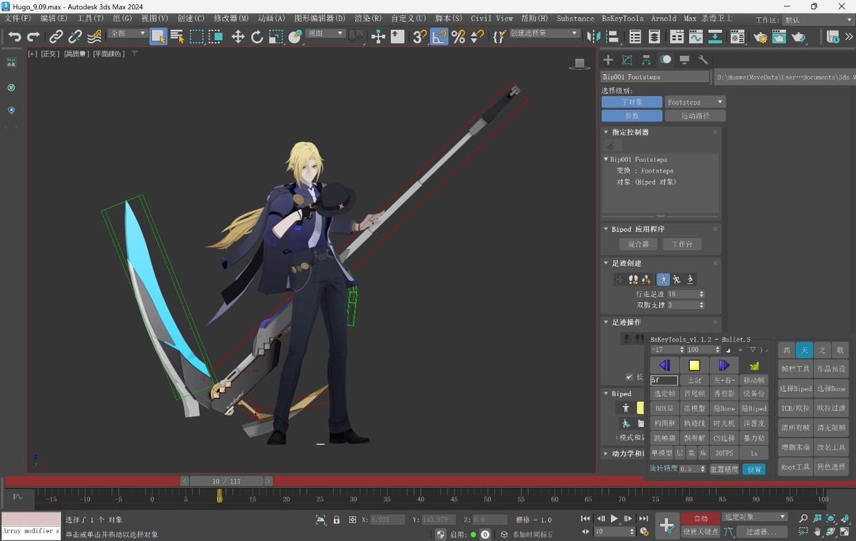Screen dimensions: 856x541
Task: Activate the Select and Rotate tool
Action: [x=257, y=36]
